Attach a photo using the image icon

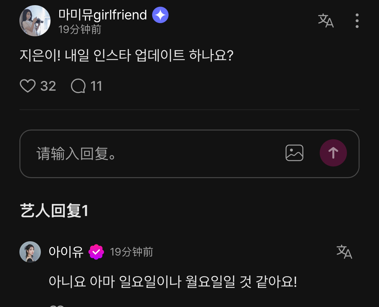tap(294, 153)
